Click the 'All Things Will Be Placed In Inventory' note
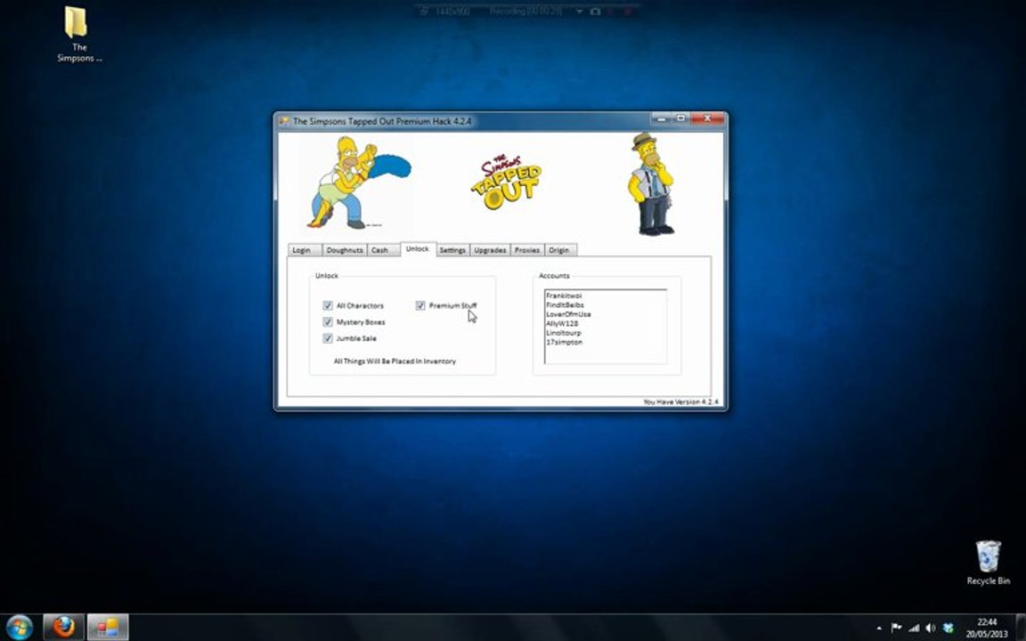 [395, 361]
